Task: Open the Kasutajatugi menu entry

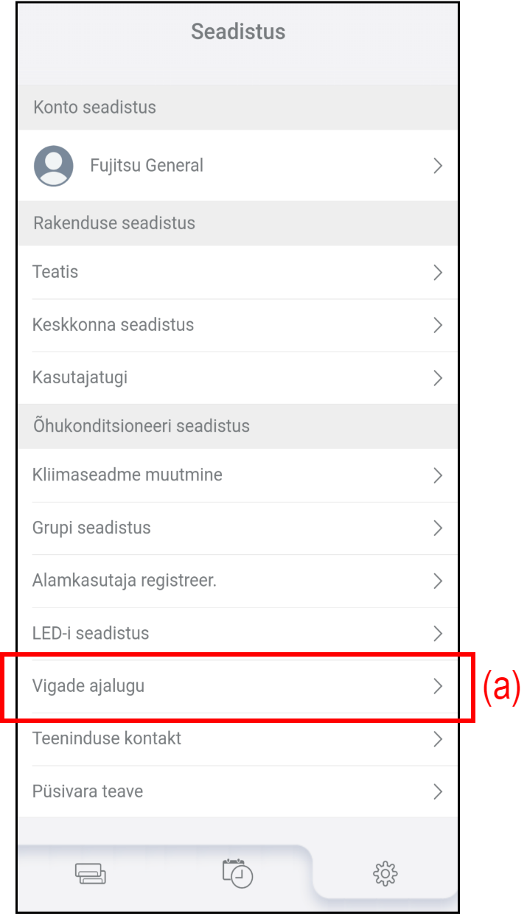Action: click(x=80, y=377)
